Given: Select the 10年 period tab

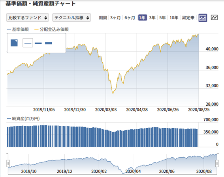Looking at the screenshot, I should pyautogui.click(x=174, y=18).
